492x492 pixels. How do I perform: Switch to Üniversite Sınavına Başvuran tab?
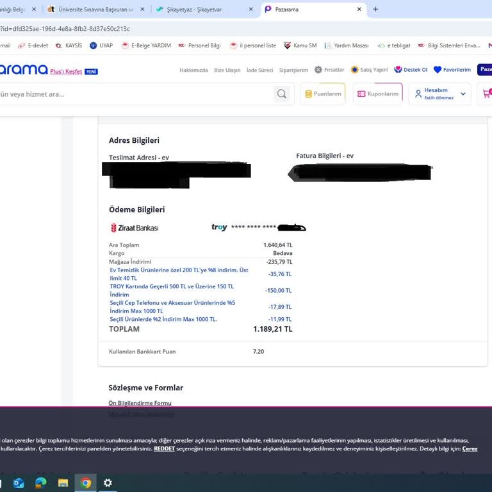coord(95,10)
